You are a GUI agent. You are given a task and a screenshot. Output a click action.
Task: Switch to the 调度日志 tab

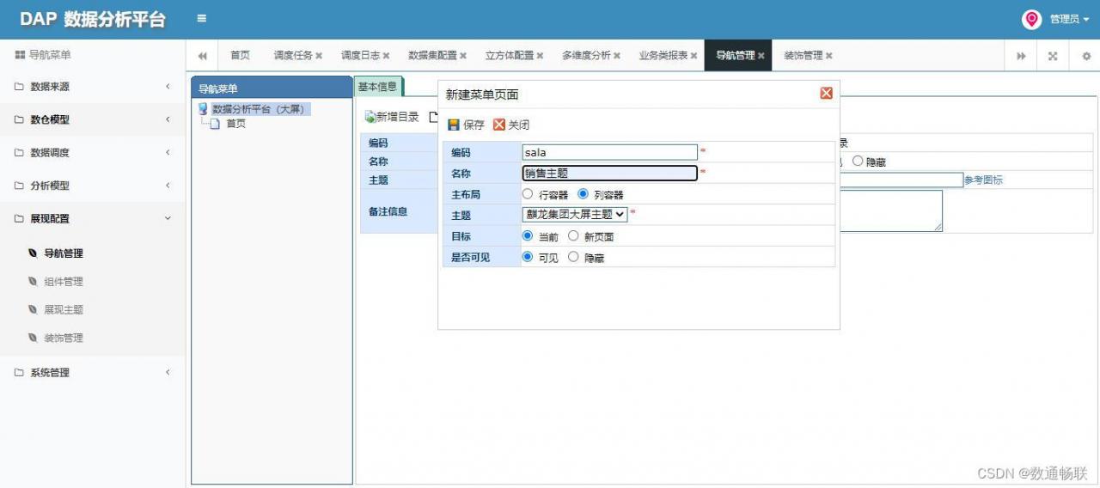click(x=360, y=56)
